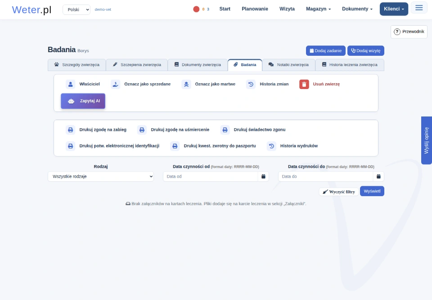432x300 pixels.
Task: Click the printer icon for Drukuj zgodę na uśmiercenie
Action: (x=142, y=130)
